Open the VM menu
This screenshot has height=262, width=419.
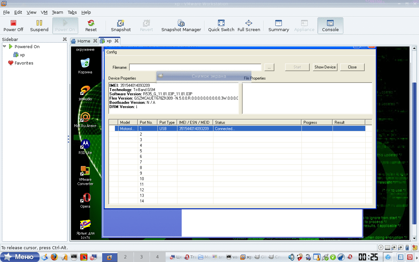point(44,12)
